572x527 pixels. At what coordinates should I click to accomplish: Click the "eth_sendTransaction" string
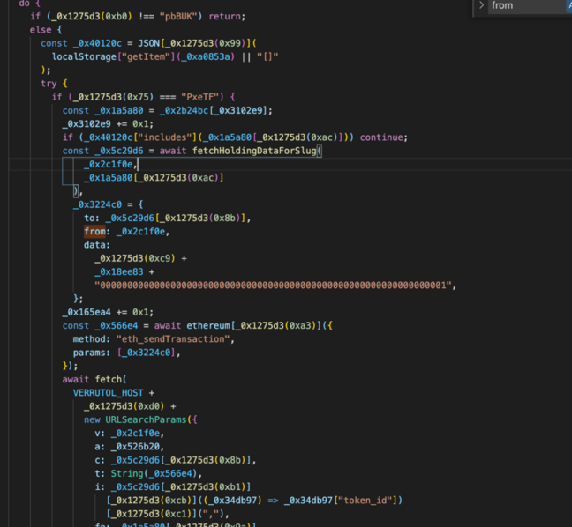[x=173, y=339]
